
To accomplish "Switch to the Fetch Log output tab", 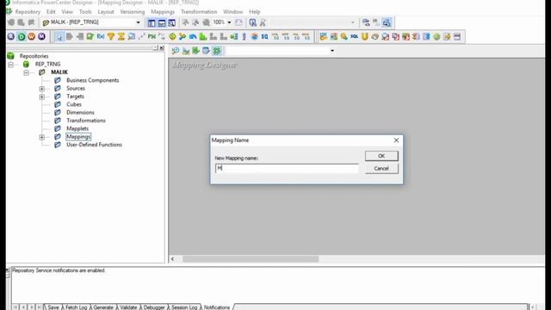I will coord(76,307).
